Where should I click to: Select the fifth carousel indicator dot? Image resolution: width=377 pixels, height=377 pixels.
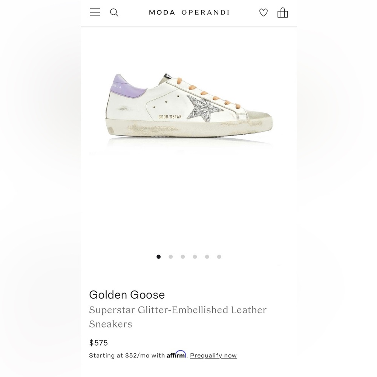(207, 256)
